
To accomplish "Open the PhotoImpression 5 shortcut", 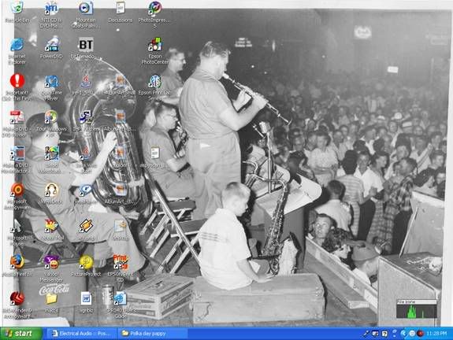I will pyautogui.click(x=155, y=8).
